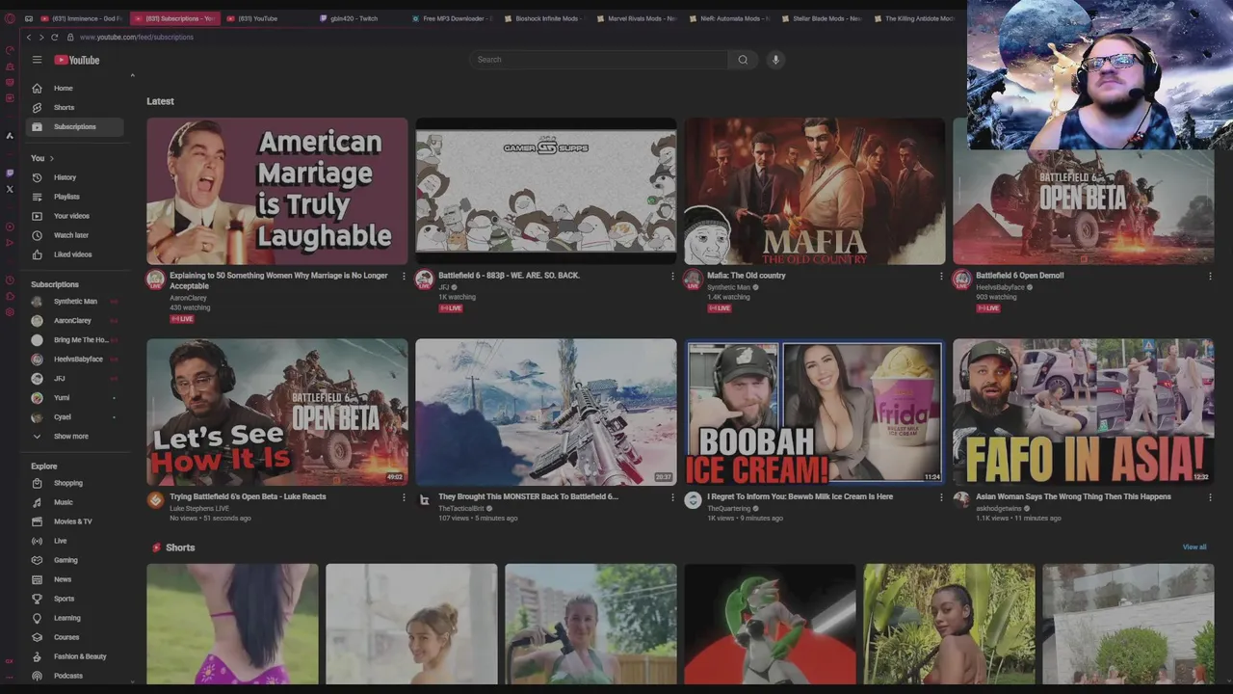
Task: Open Playlists from the sidebar
Action: point(75,197)
